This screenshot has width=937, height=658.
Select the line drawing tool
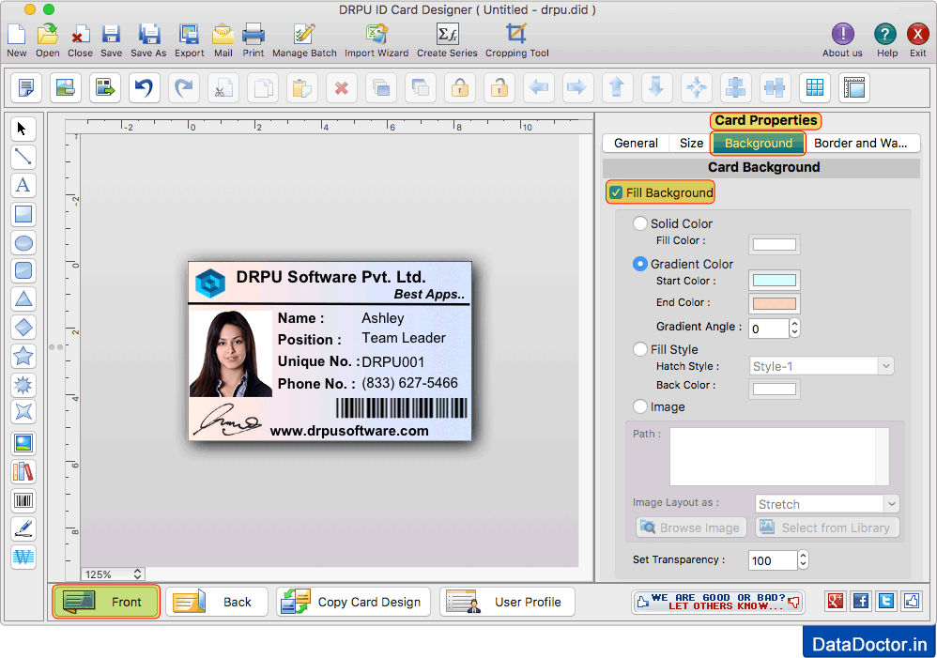coord(23,157)
